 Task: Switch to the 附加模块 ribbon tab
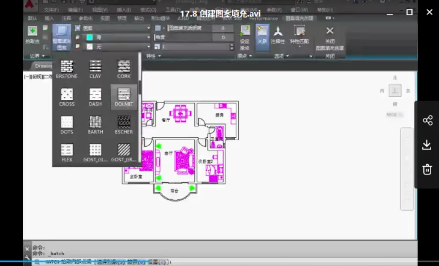pos(161,18)
